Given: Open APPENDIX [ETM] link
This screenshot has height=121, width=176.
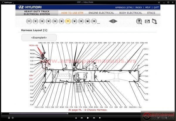Looking at the screenshot, I should point(124,8).
